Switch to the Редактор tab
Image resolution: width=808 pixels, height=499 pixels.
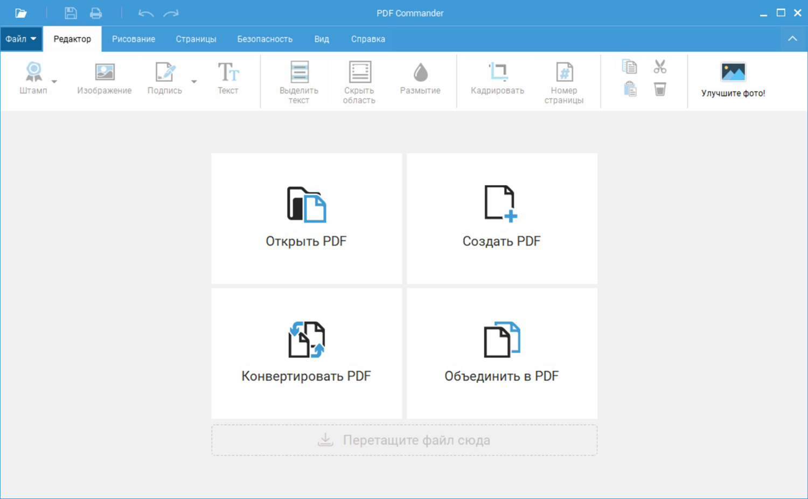click(x=72, y=39)
